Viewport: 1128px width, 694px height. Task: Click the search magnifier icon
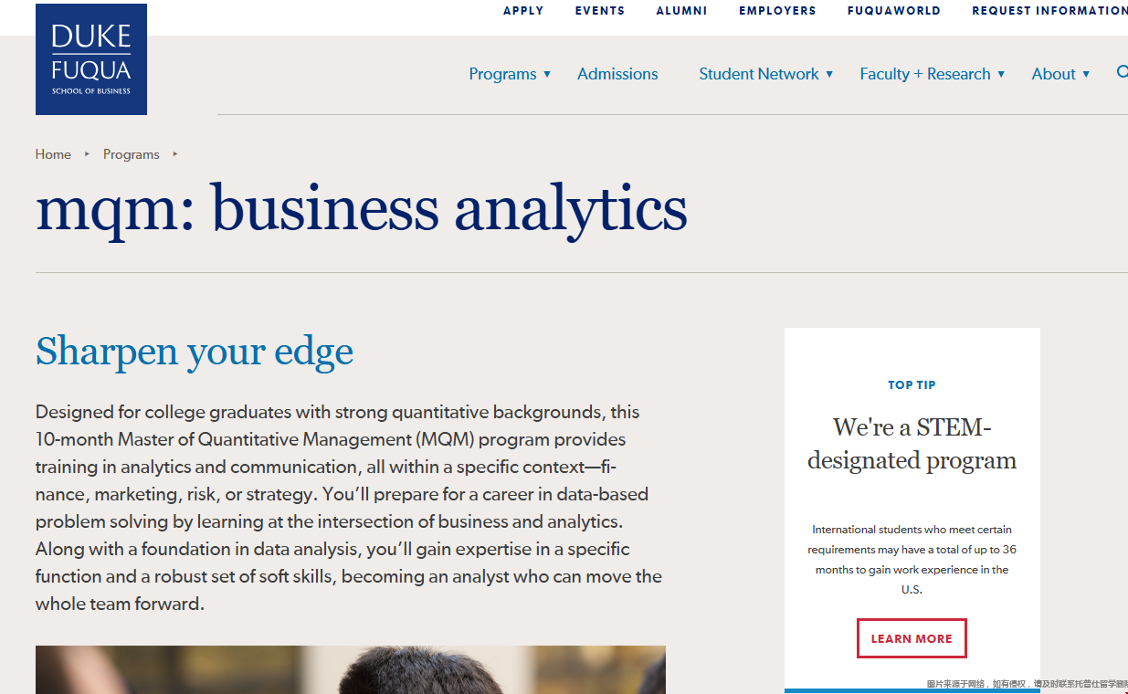tap(1123, 72)
